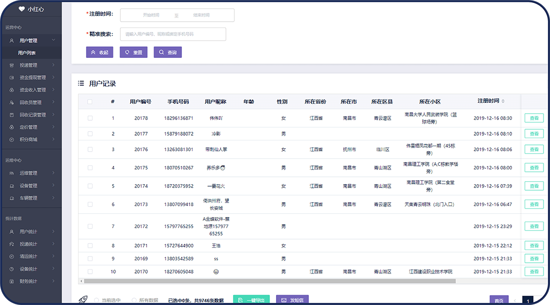Check the row checkbox for user 20175
The width and height of the screenshot is (550, 305).
pos(90,168)
